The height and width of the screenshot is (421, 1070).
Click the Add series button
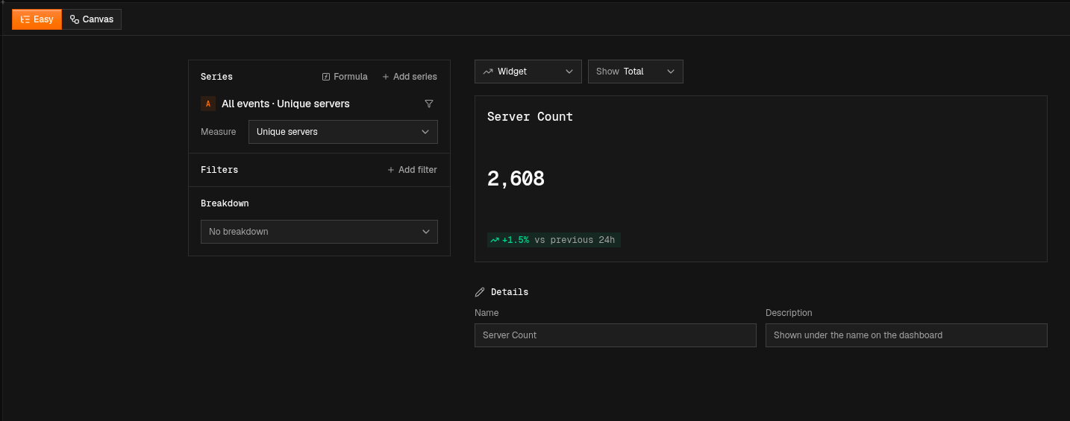410,77
